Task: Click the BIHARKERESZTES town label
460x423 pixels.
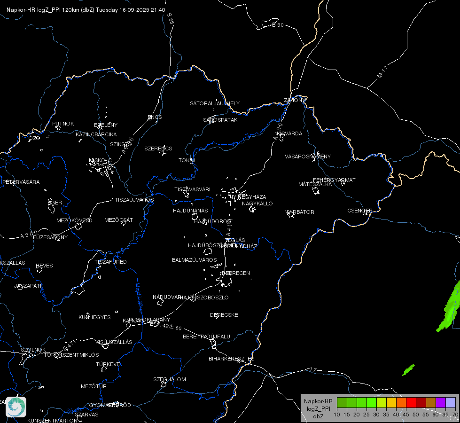Action: [232, 359]
